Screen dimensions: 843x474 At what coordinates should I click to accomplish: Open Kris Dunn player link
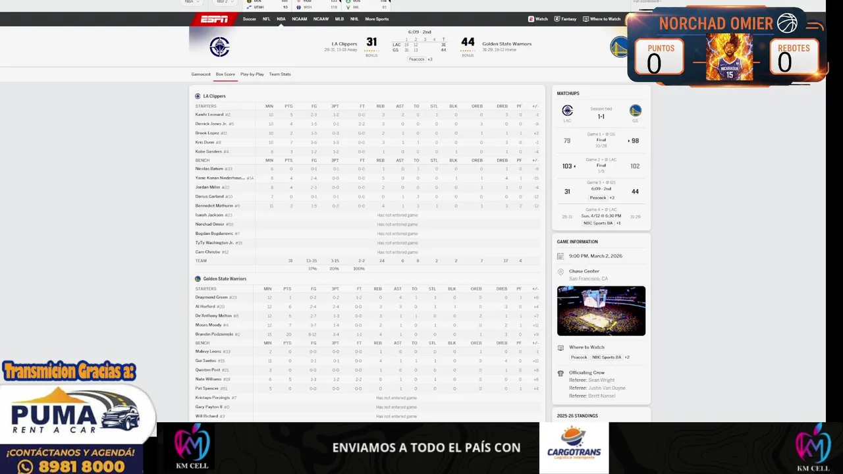tap(205, 142)
